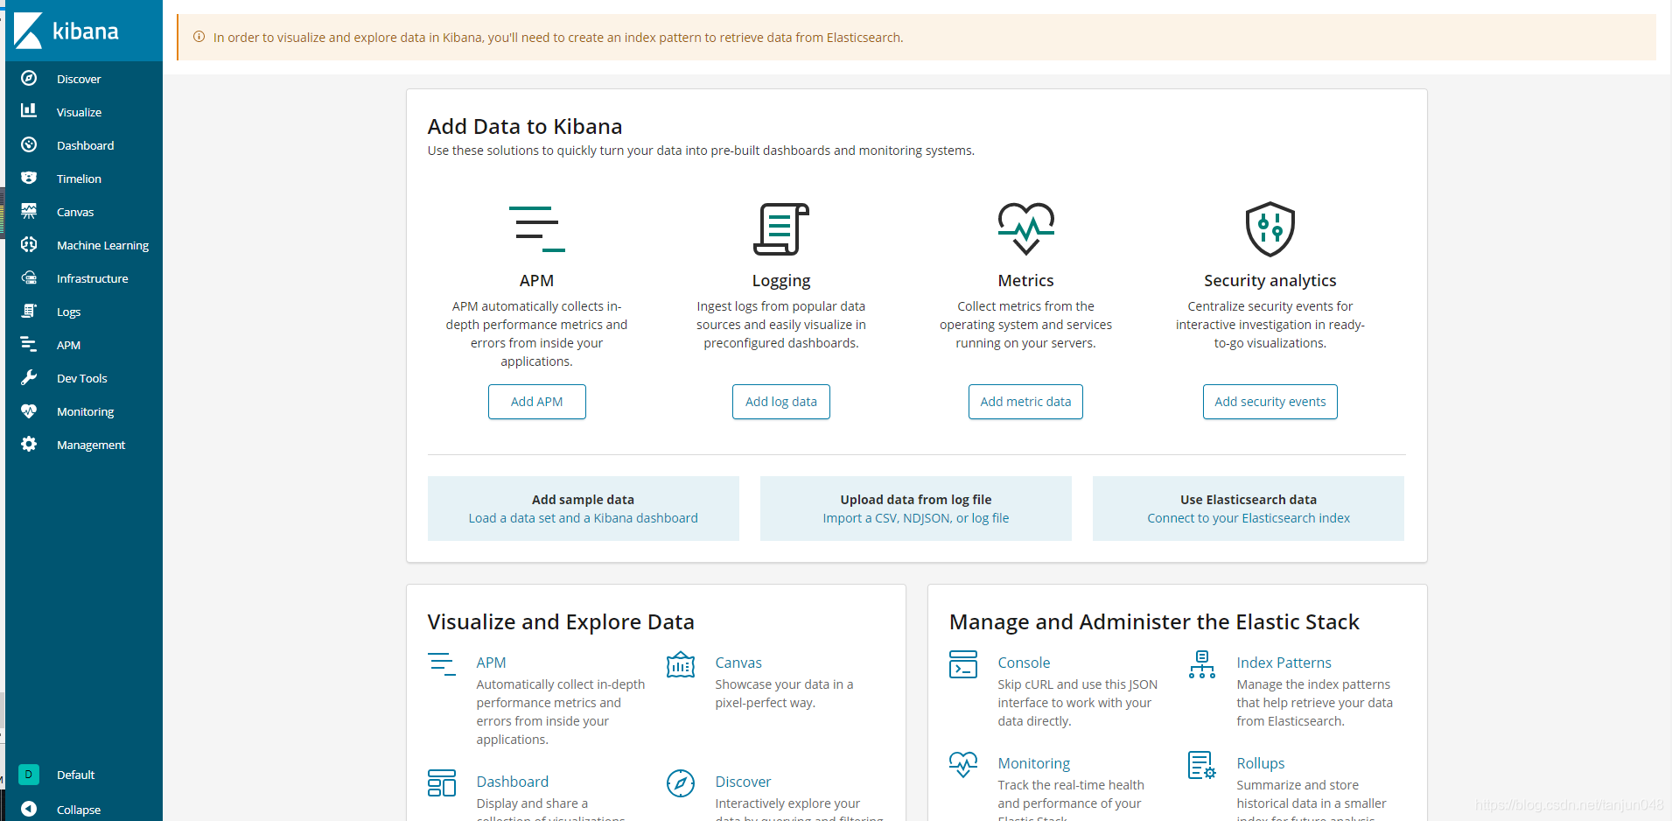Click the APM icon under Visualize and Explore
Screen dimensions: 1672x821
click(x=442, y=664)
